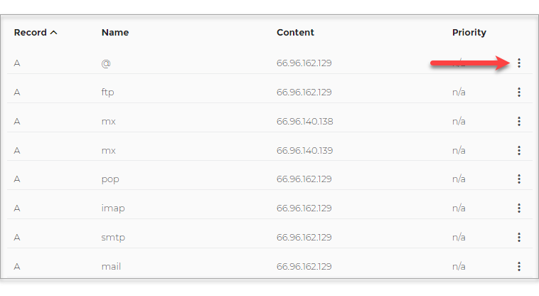This screenshot has width=539, height=296.
Task: Click the Priority column header
Action: coord(469,33)
